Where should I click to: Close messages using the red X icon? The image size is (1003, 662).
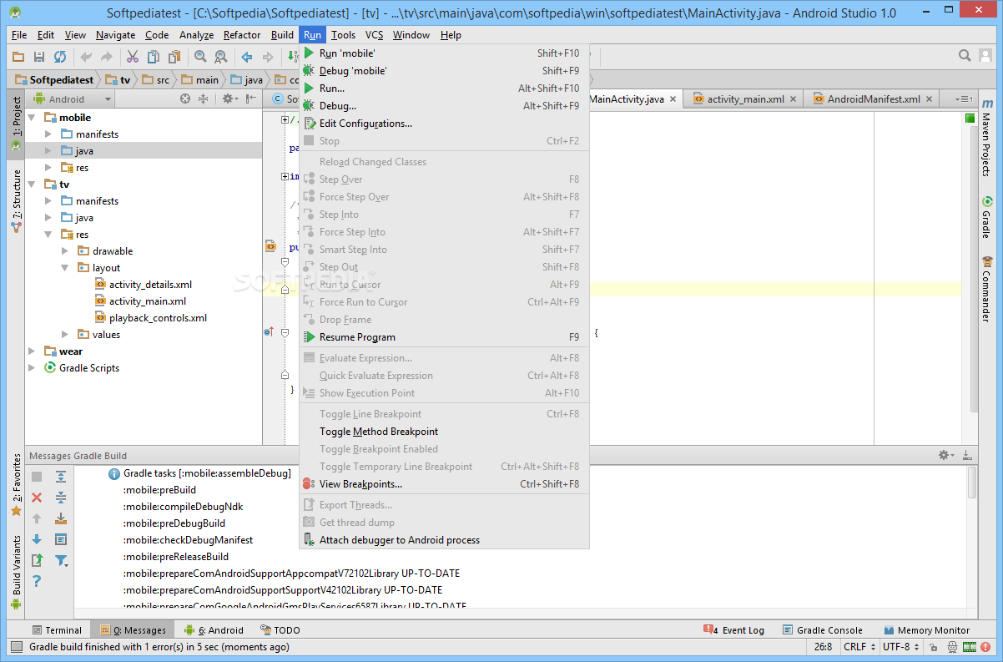(x=37, y=498)
